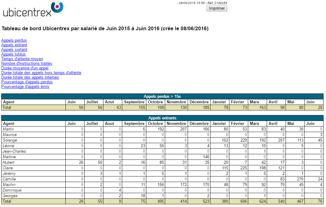Select agent name Solange
Screen dimensions: 326x207
point(10,140)
